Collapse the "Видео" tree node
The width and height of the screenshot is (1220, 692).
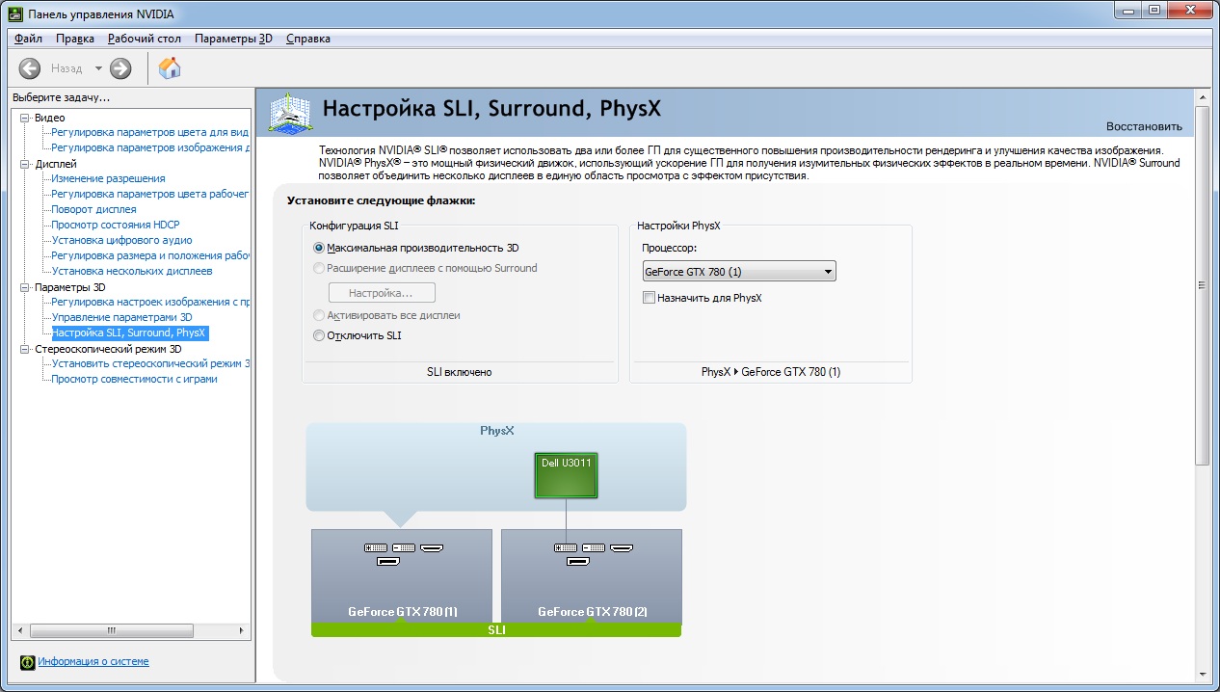coord(26,118)
